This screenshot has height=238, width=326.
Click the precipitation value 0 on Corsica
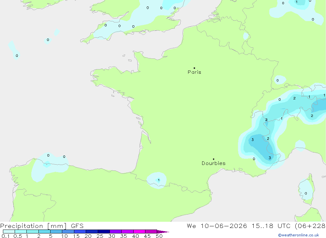tap(306, 194)
